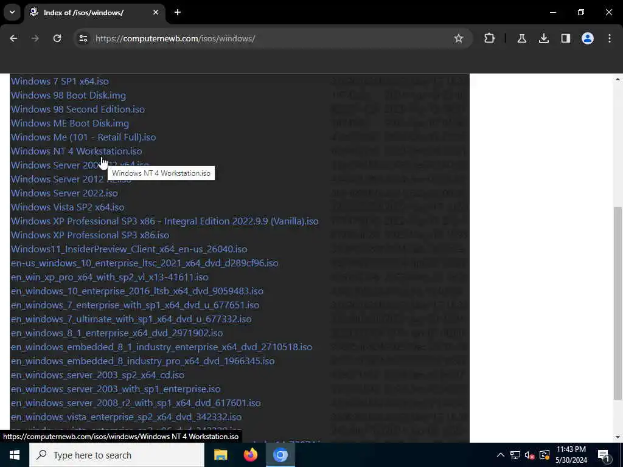Click the muted volume tray icon
The height and width of the screenshot is (467, 623).
pyautogui.click(x=529, y=455)
